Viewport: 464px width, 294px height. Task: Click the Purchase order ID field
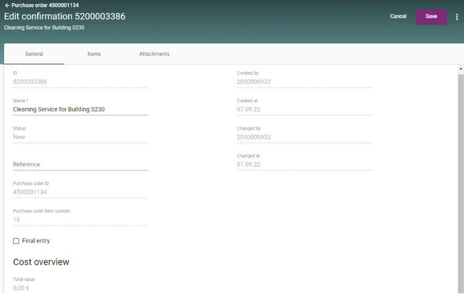(80, 192)
